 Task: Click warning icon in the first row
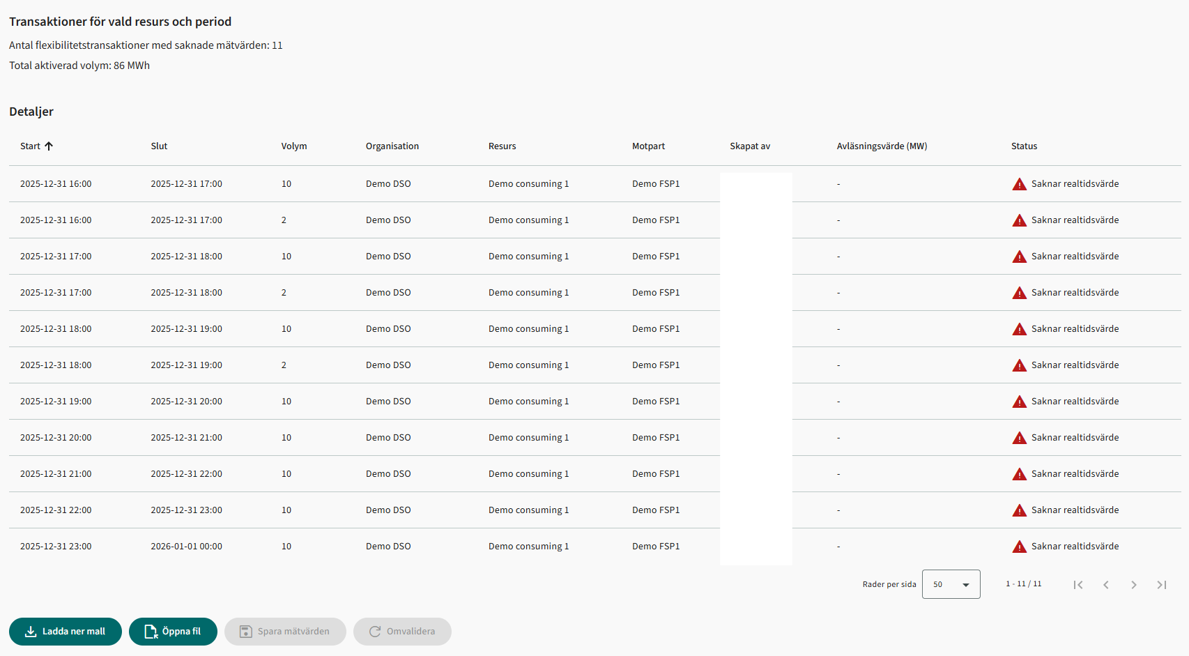1019,184
